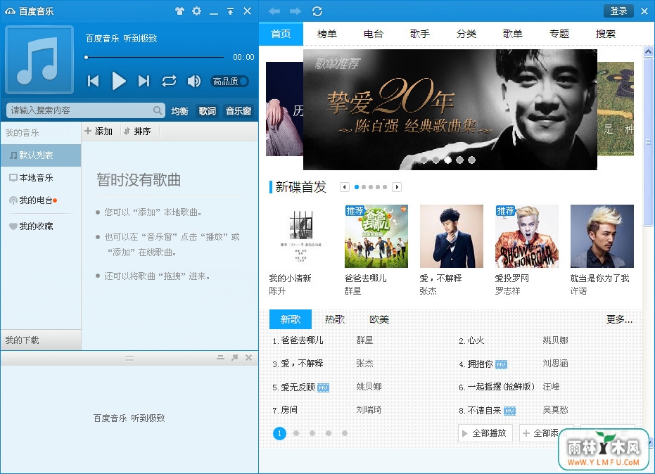Click the playback progress slider
This screenshot has width=655, height=474.
155,57
